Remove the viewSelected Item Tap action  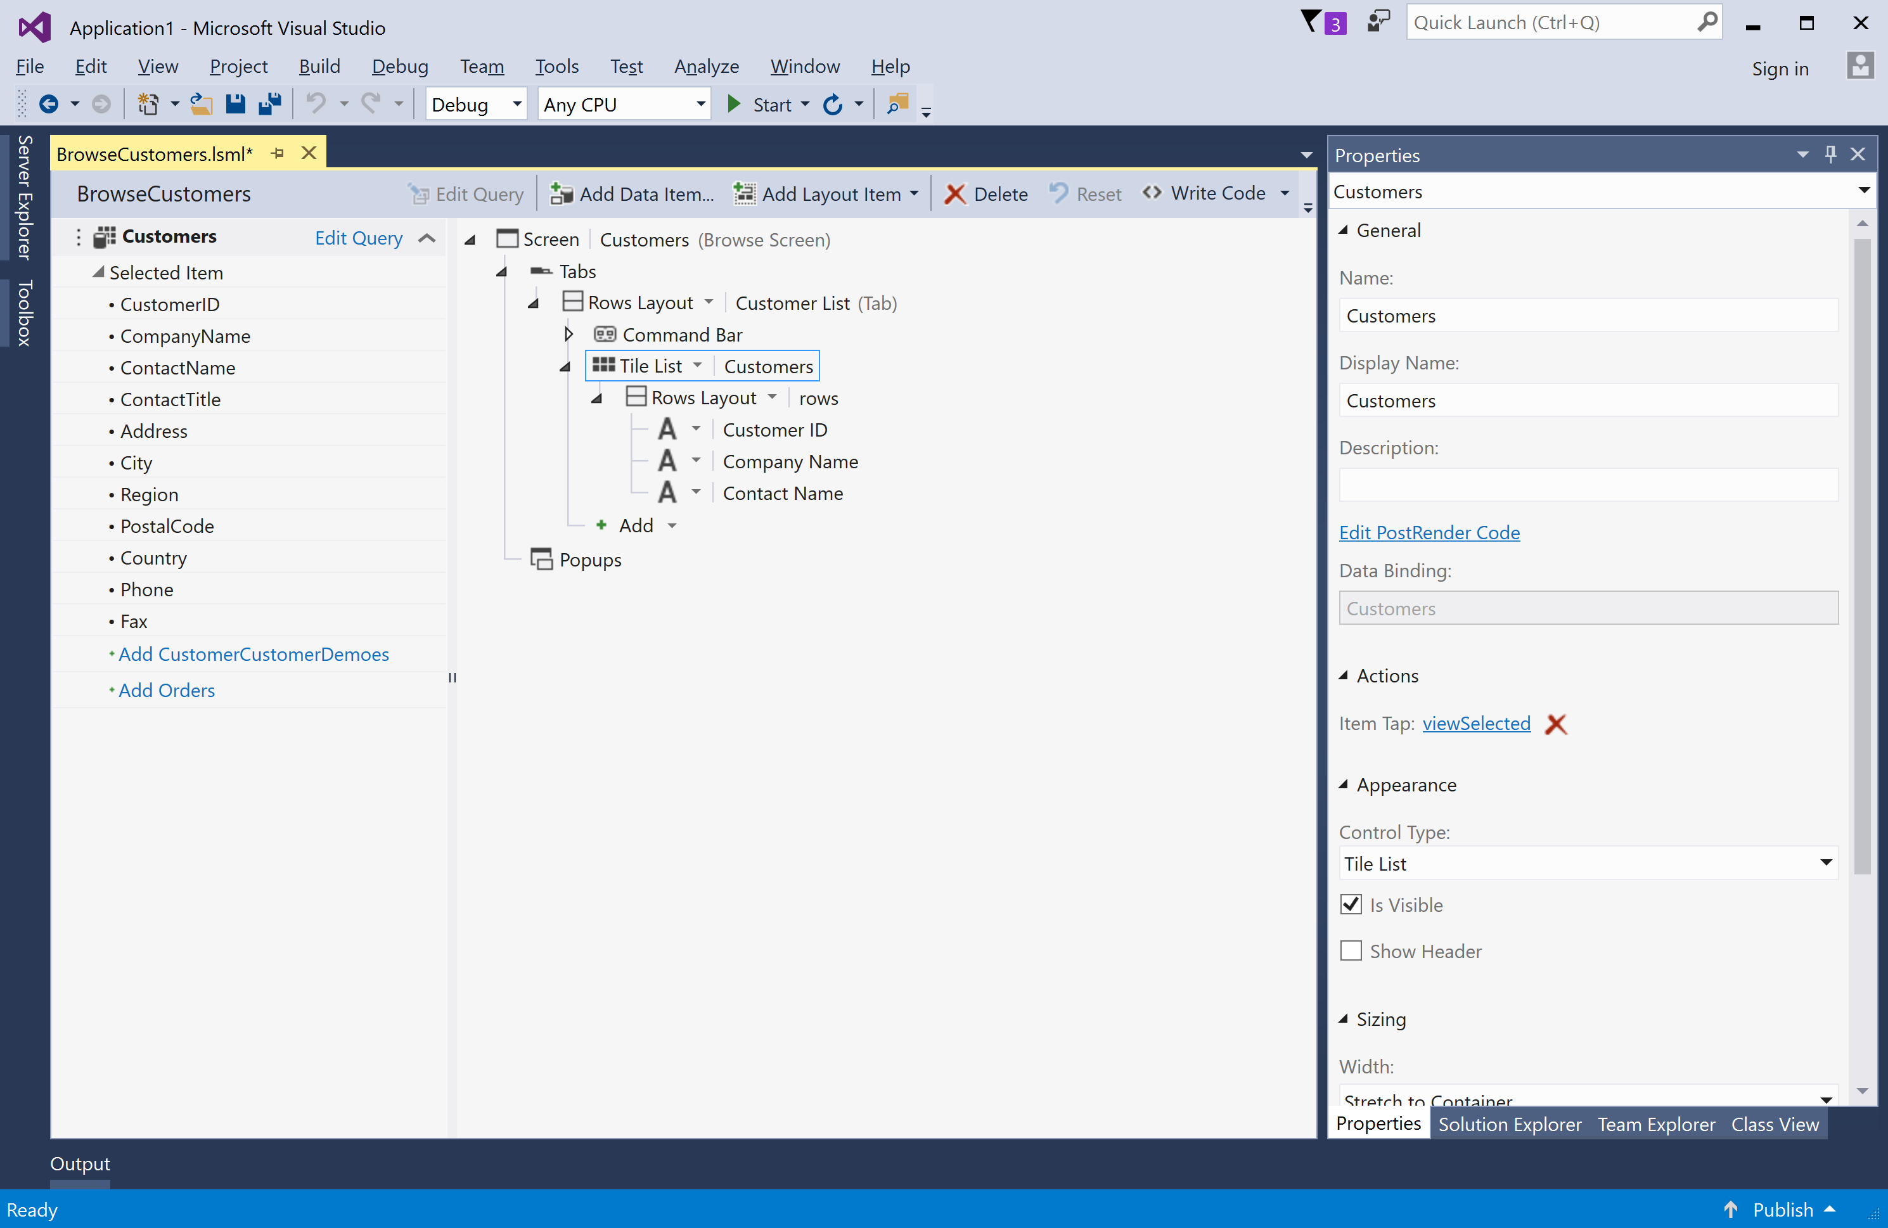(1557, 724)
